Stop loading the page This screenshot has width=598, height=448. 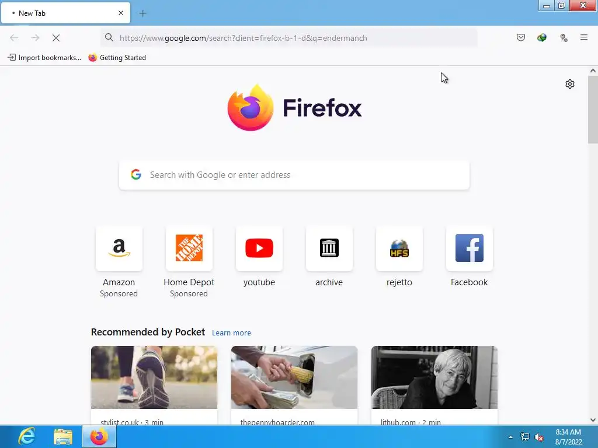(x=55, y=38)
